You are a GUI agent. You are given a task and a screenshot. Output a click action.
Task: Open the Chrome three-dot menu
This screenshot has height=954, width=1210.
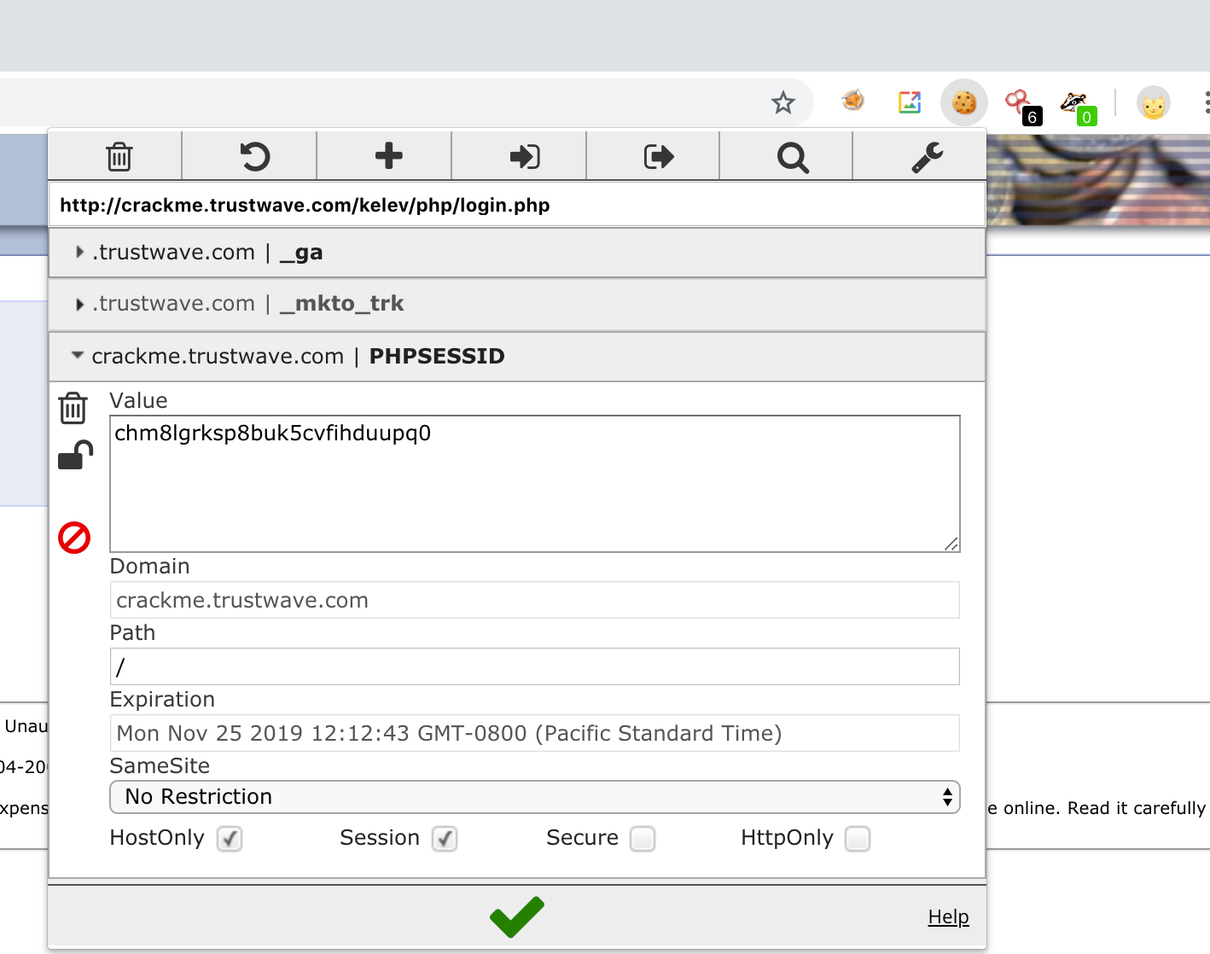point(1206,102)
